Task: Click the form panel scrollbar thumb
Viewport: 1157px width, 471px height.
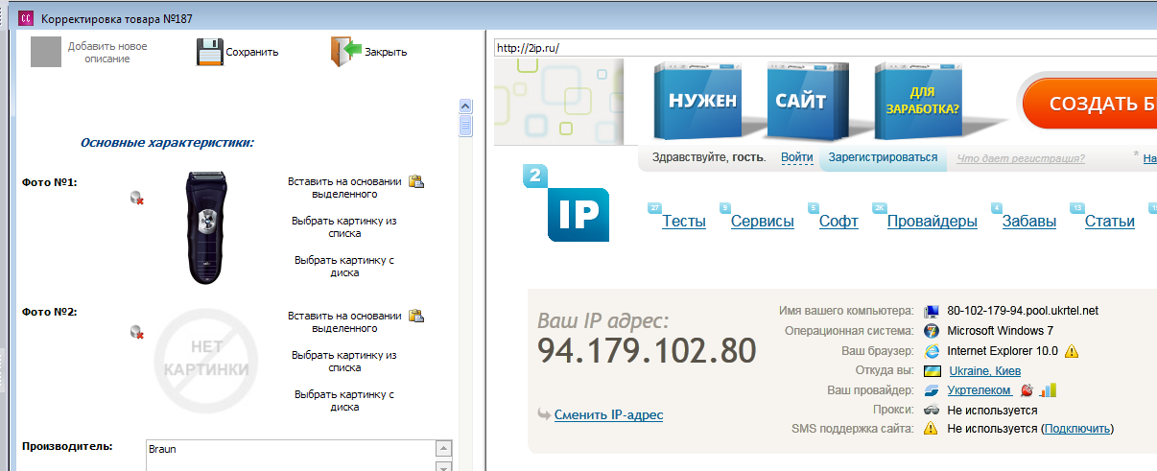Action: (466, 126)
